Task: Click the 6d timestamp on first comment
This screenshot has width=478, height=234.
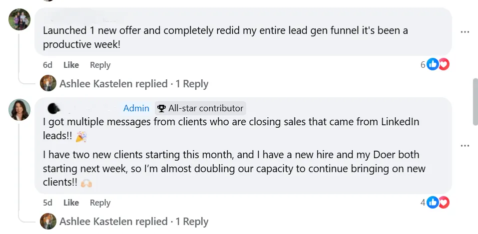Action: (47, 65)
